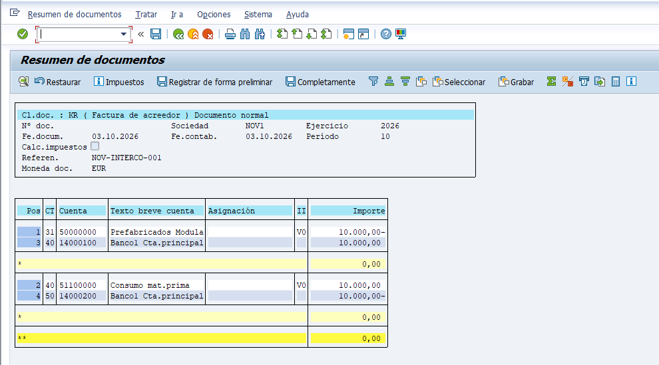Click the Cuenta column header
This screenshot has width=659, height=365.
coord(82,211)
